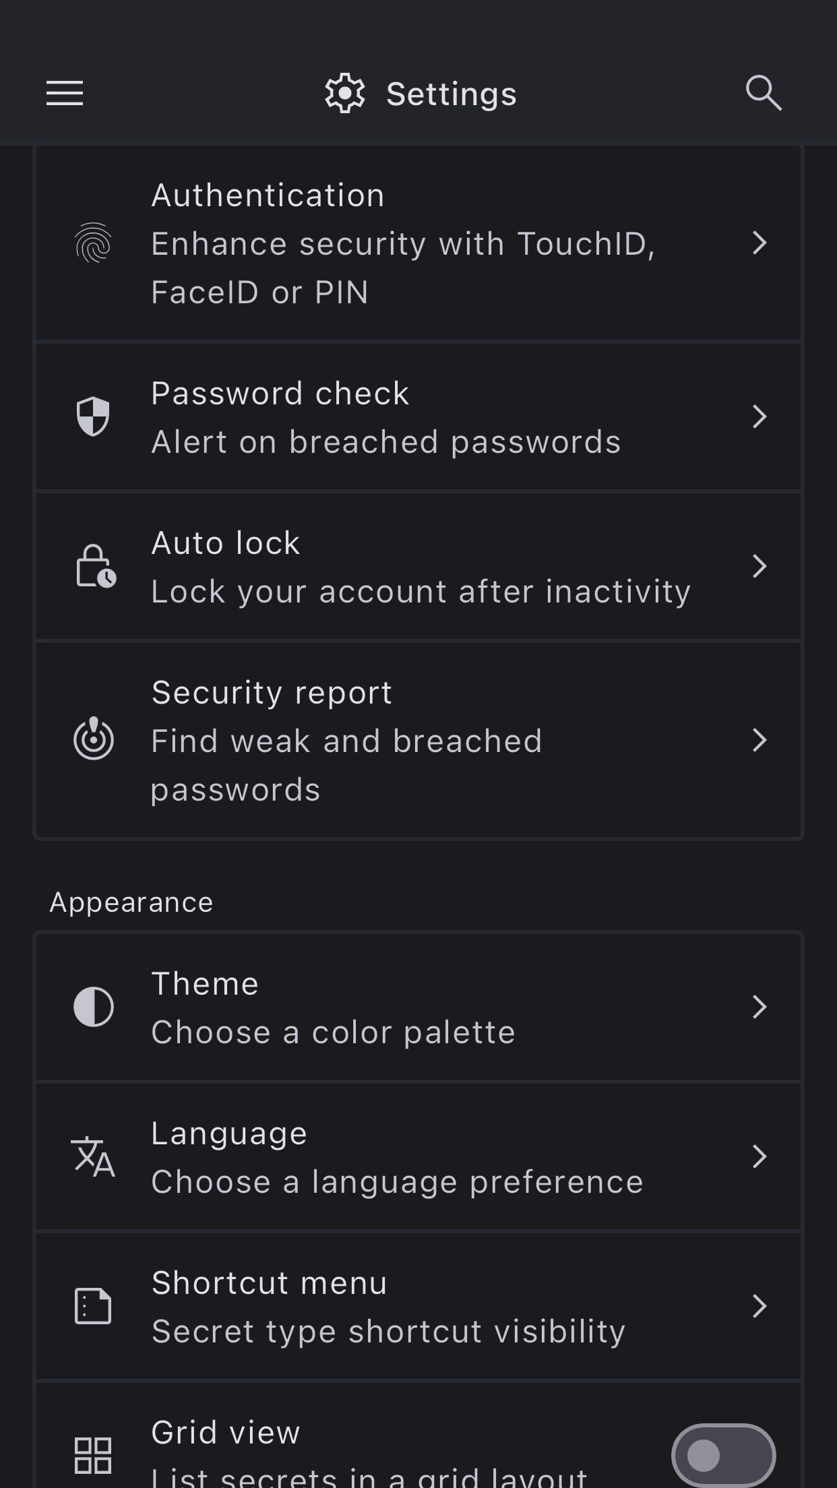
Task: Expand Authentication settings via its chevron
Action: pyautogui.click(x=759, y=243)
